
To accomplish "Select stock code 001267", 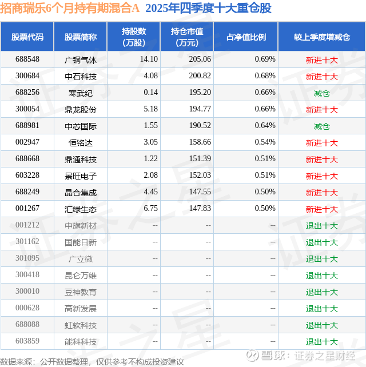I will pyautogui.click(x=27, y=208).
